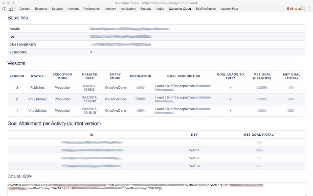The height and width of the screenshot is (196, 313).
Task: Switch to the Elements tab
Action: click(41, 9)
